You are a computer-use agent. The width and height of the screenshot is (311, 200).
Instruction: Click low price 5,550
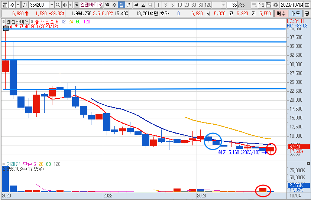(x=265, y=13)
